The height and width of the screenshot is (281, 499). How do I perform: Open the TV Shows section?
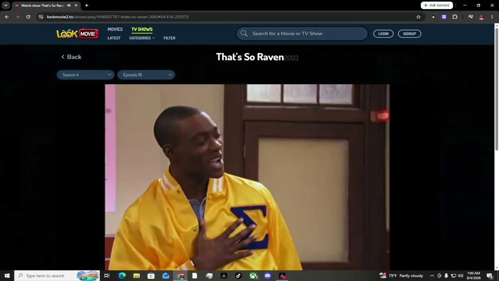[x=142, y=29]
